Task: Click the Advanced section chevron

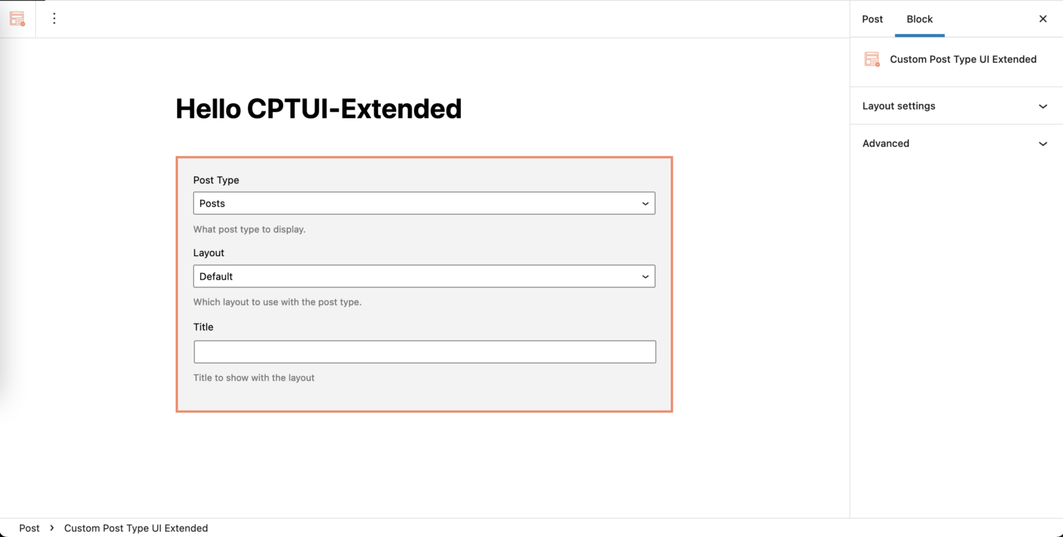Action: pyautogui.click(x=1043, y=143)
